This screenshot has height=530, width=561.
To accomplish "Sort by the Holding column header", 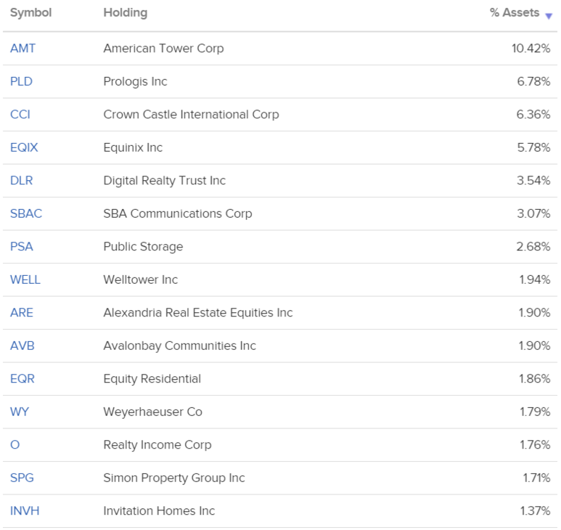I will (x=126, y=12).
